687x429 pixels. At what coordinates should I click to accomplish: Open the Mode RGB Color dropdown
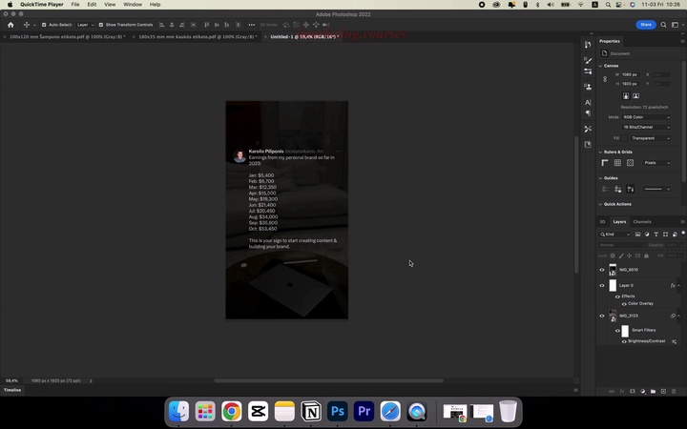tap(646, 116)
